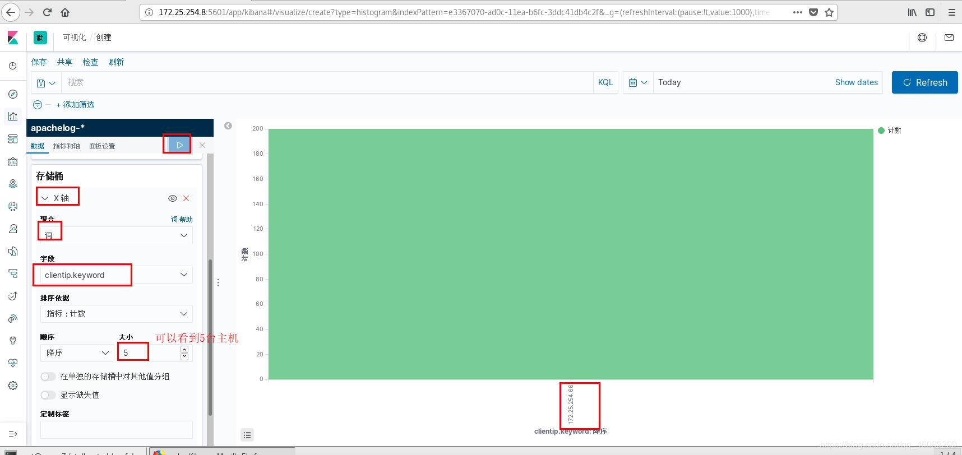962x455 pixels.
Task: Open 词 帮助 help link
Action: pos(182,219)
